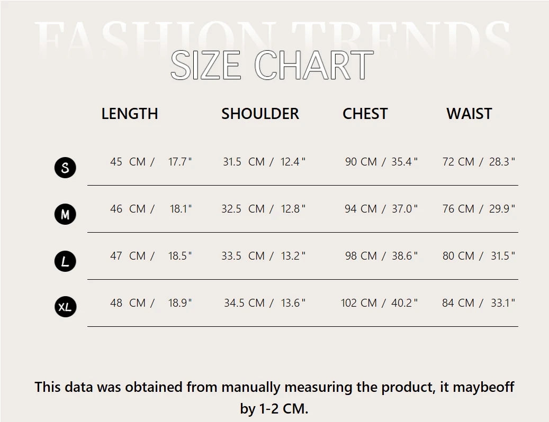Select the 31.5 CM / 12.4" shoulder value
This screenshot has height=422, width=549.
tap(264, 161)
